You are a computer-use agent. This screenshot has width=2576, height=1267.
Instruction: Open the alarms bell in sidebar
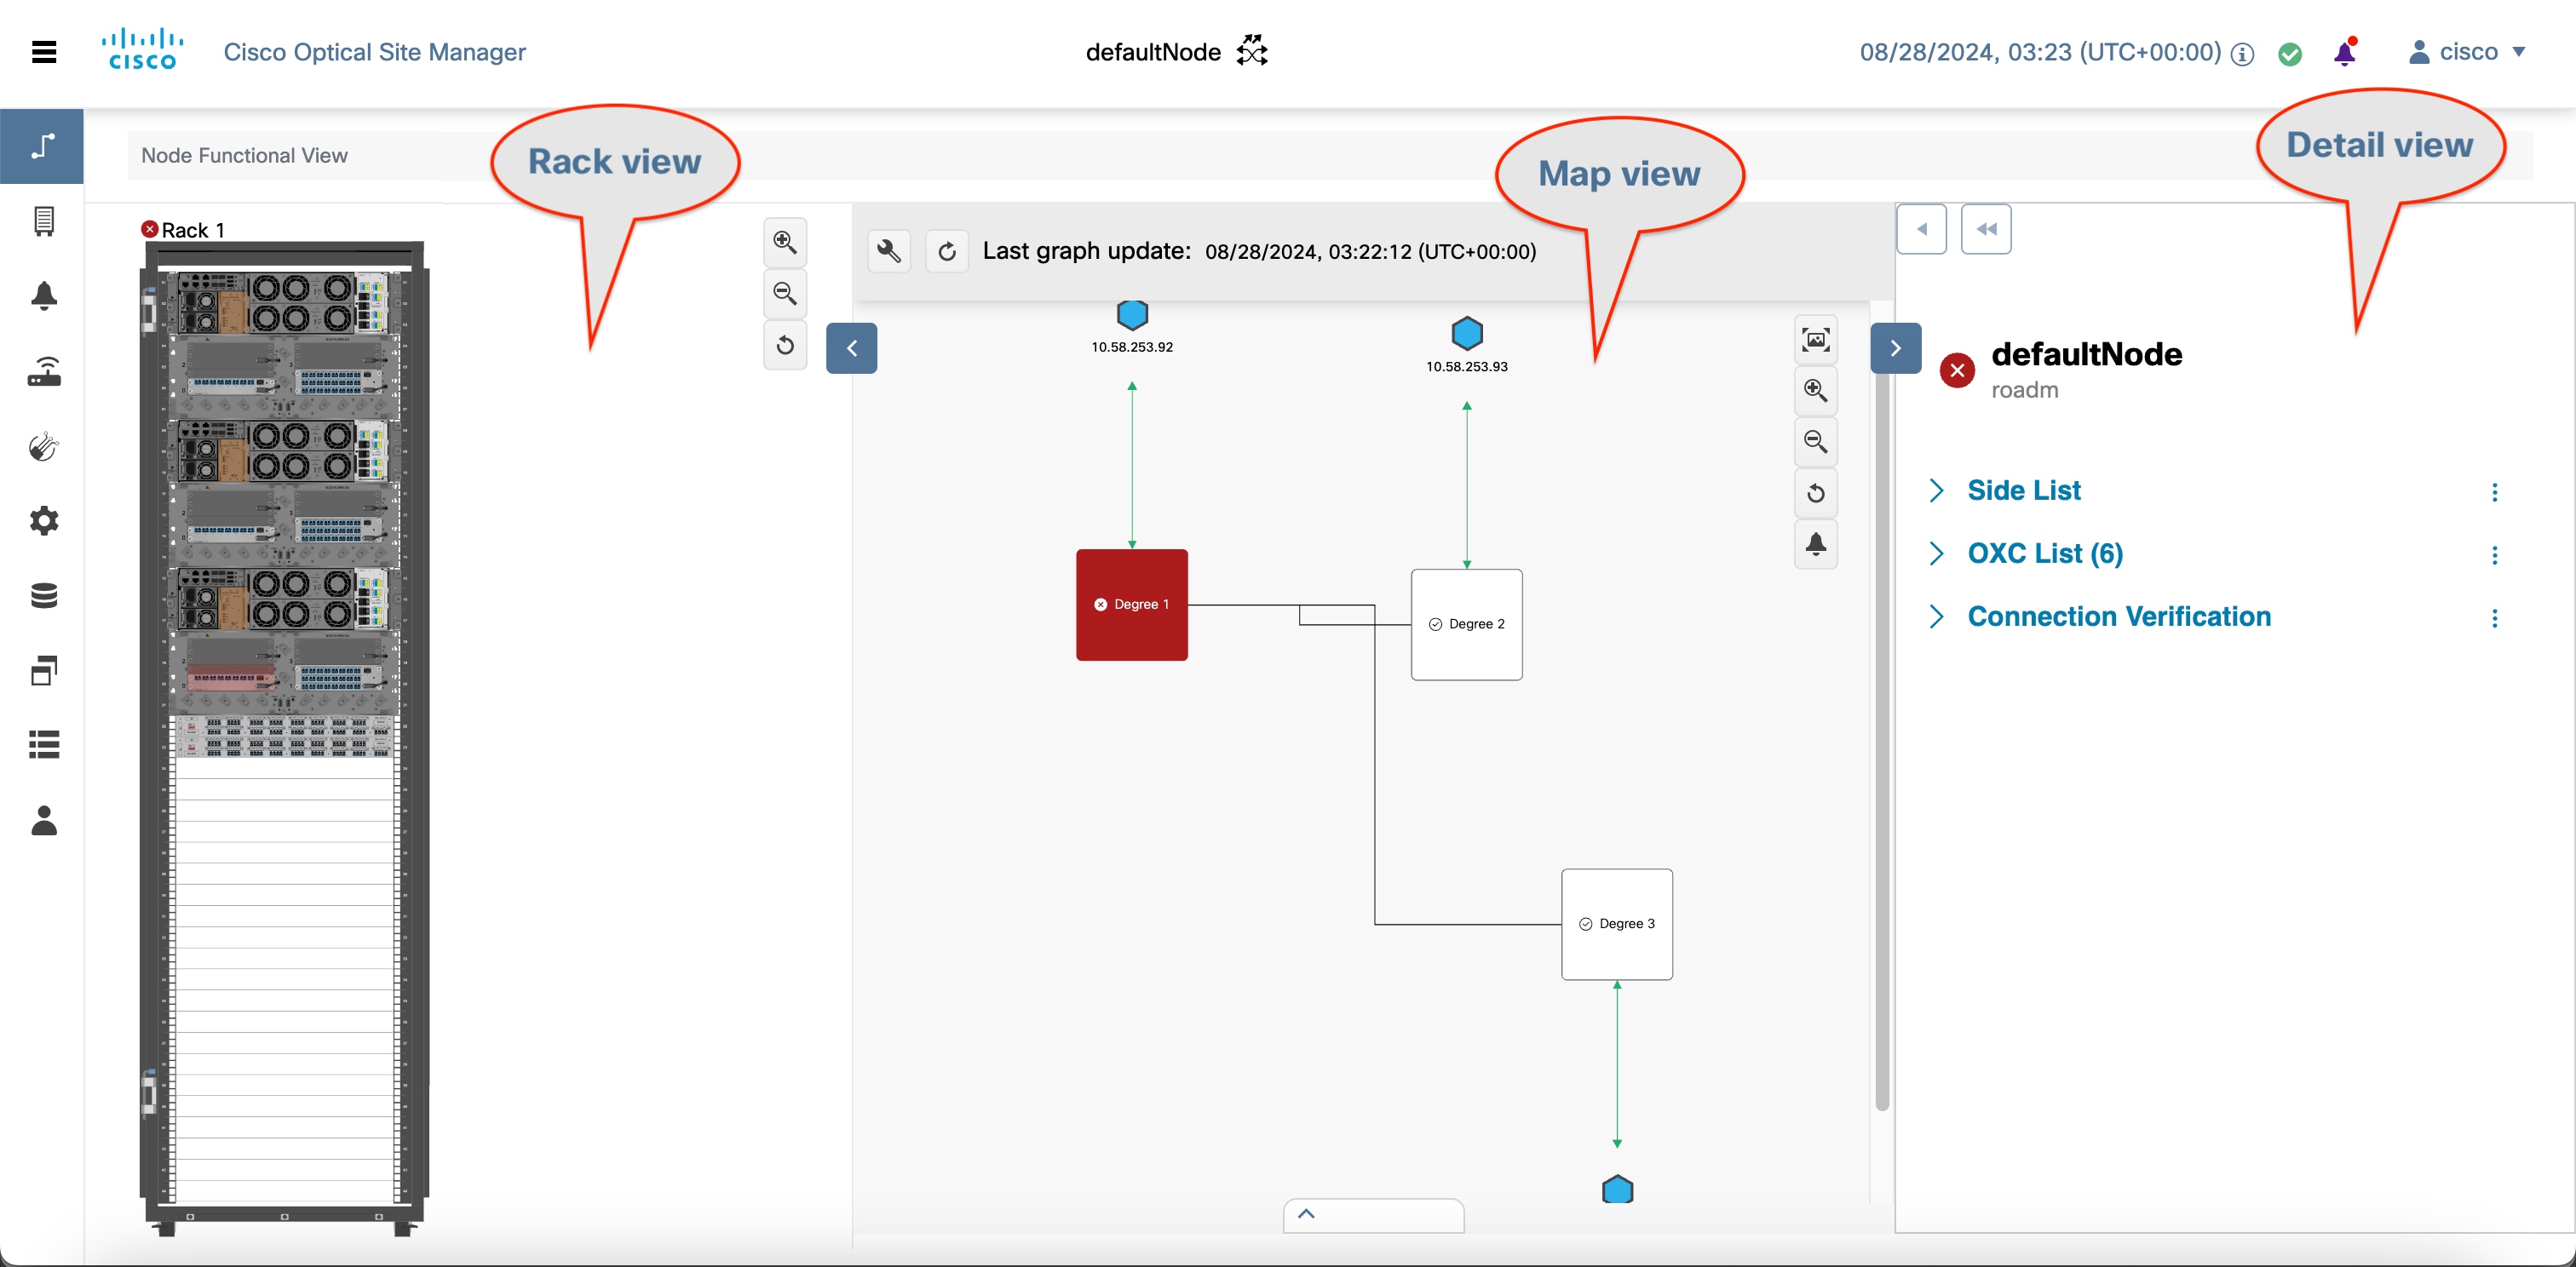pos(44,295)
